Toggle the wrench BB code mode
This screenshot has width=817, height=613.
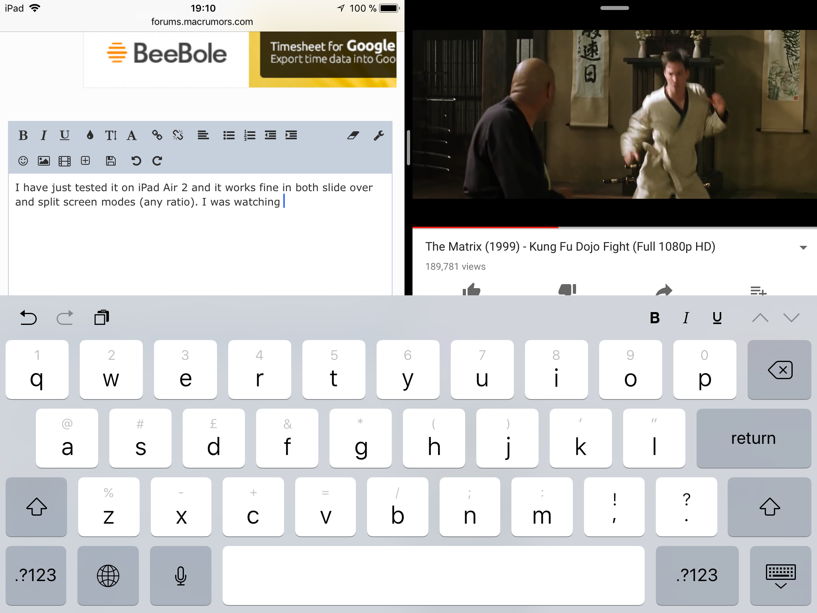pyautogui.click(x=379, y=135)
